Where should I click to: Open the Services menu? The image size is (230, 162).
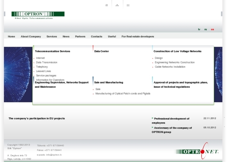[51, 37]
